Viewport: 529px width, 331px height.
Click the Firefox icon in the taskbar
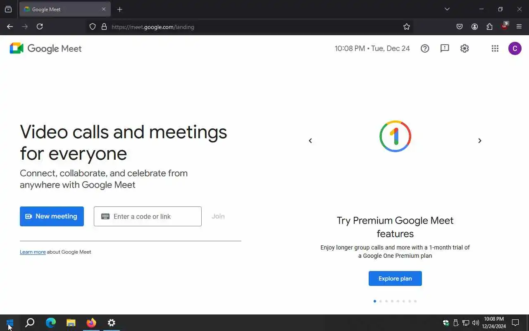[91, 323]
